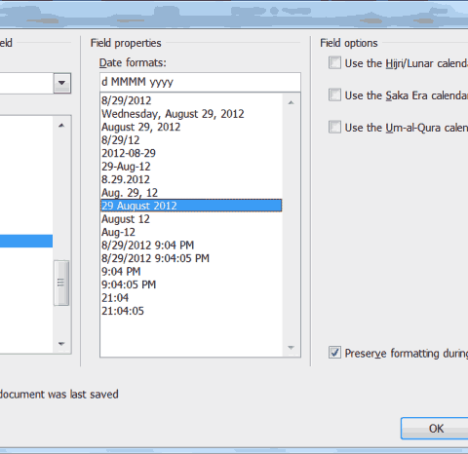Click the field names scrollbar thumb
The width and height of the screenshot is (468, 454).
click(61, 283)
